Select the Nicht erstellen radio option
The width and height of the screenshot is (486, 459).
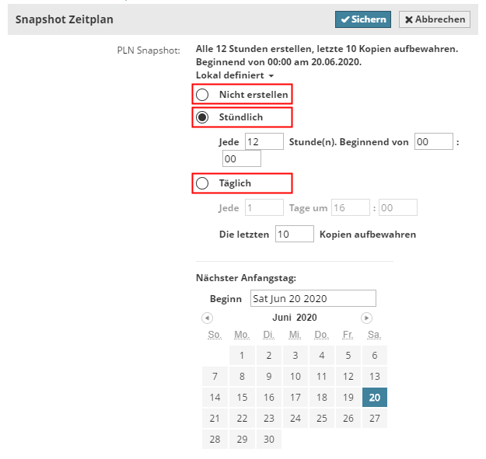point(202,95)
